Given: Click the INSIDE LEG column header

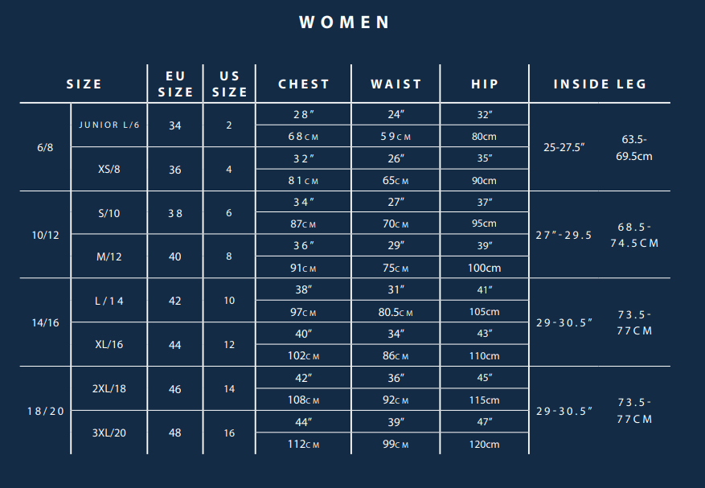Looking at the screenshot, I should 600,84.
